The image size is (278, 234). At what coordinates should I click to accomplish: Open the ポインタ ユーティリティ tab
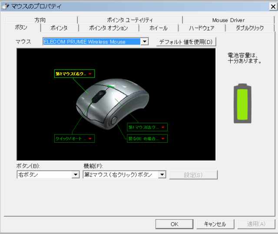pos(129,20)
